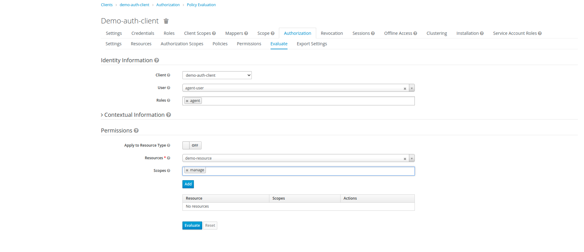
Task: Clear the demo-resource selection
Action: (x=405, y=159)
